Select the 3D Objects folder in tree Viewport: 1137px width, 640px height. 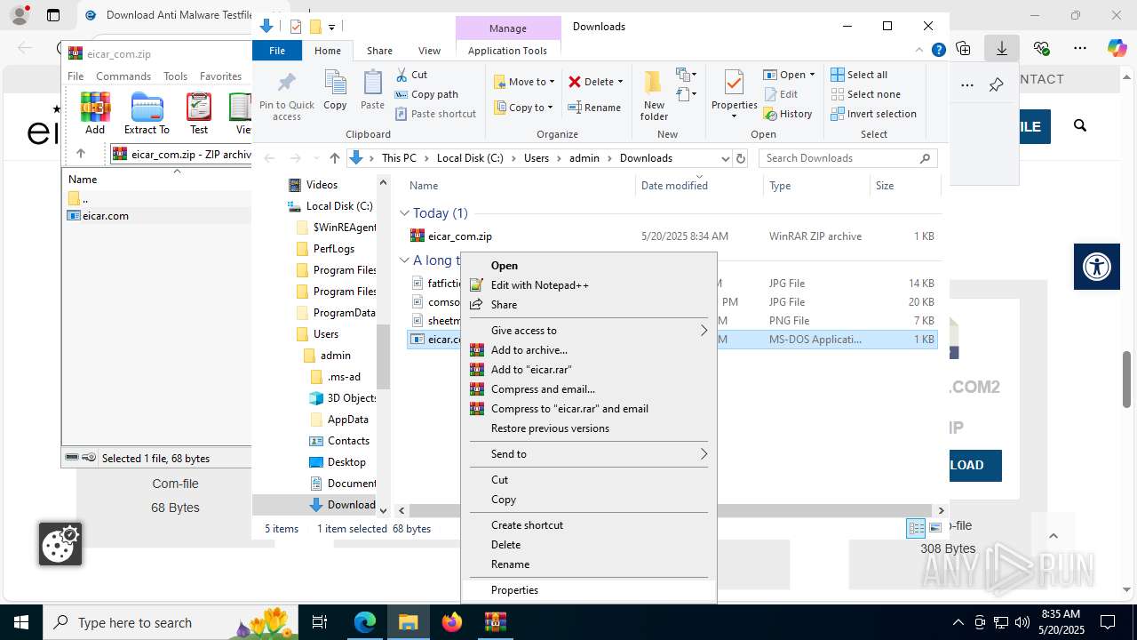[352, 398]
